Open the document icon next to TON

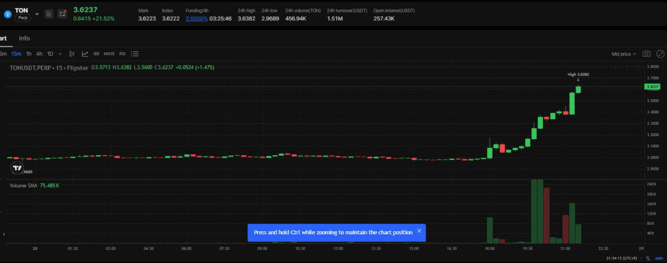pos(48,14)
